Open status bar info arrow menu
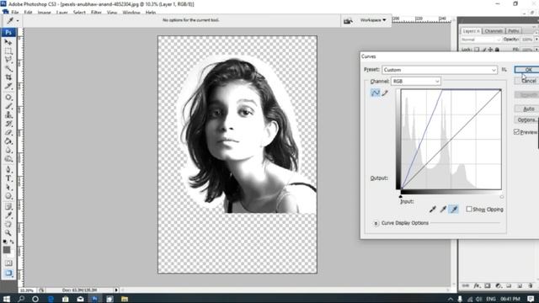 pos(116,290)
